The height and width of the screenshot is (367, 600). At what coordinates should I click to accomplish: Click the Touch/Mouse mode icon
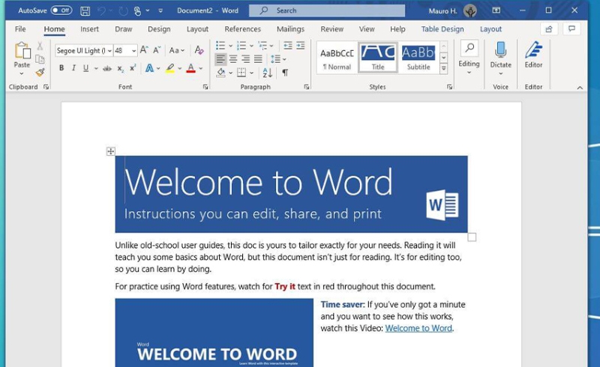(137, 10)
